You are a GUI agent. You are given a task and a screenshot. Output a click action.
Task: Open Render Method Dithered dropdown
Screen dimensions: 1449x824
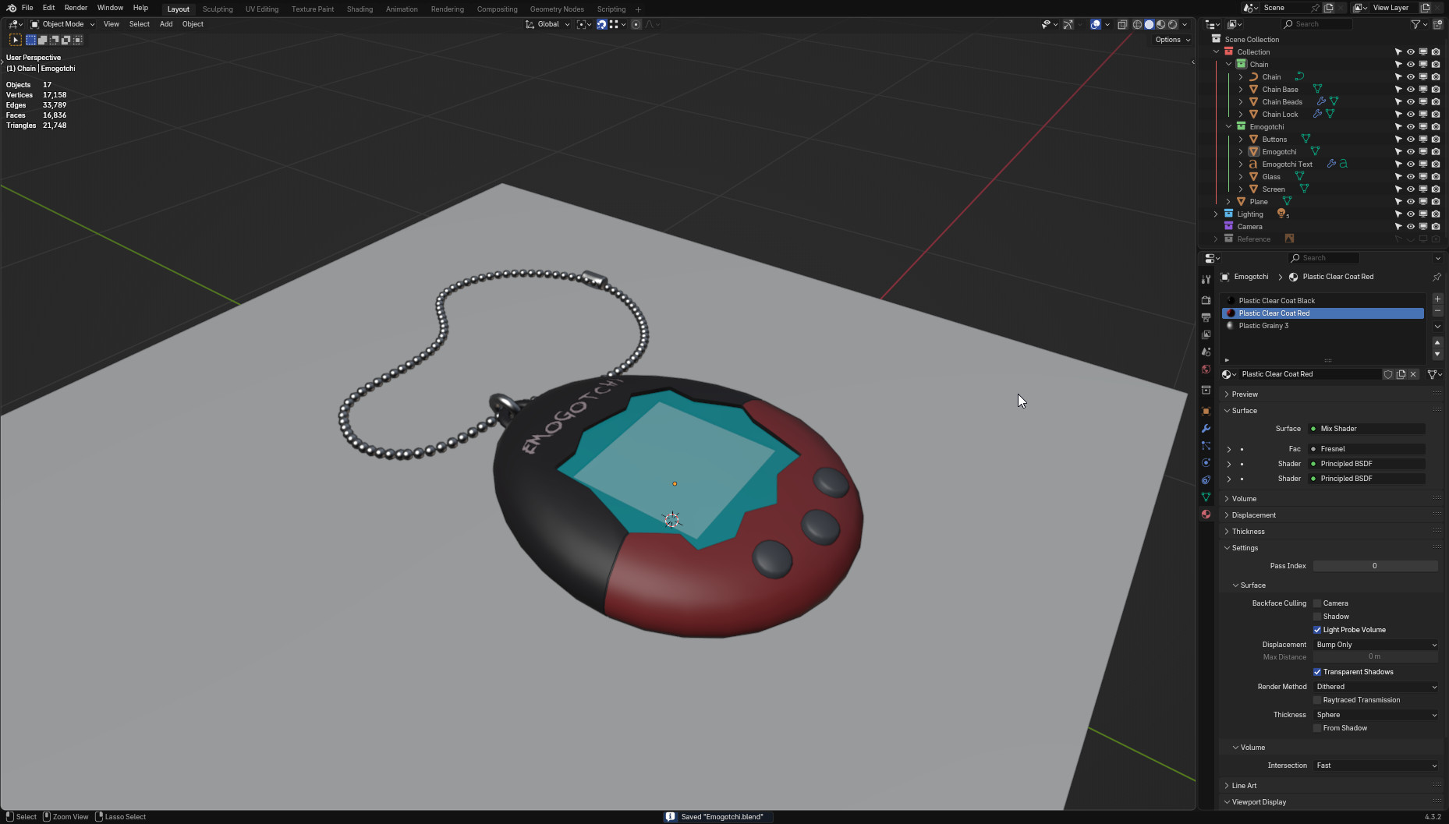click(1376, 687)
